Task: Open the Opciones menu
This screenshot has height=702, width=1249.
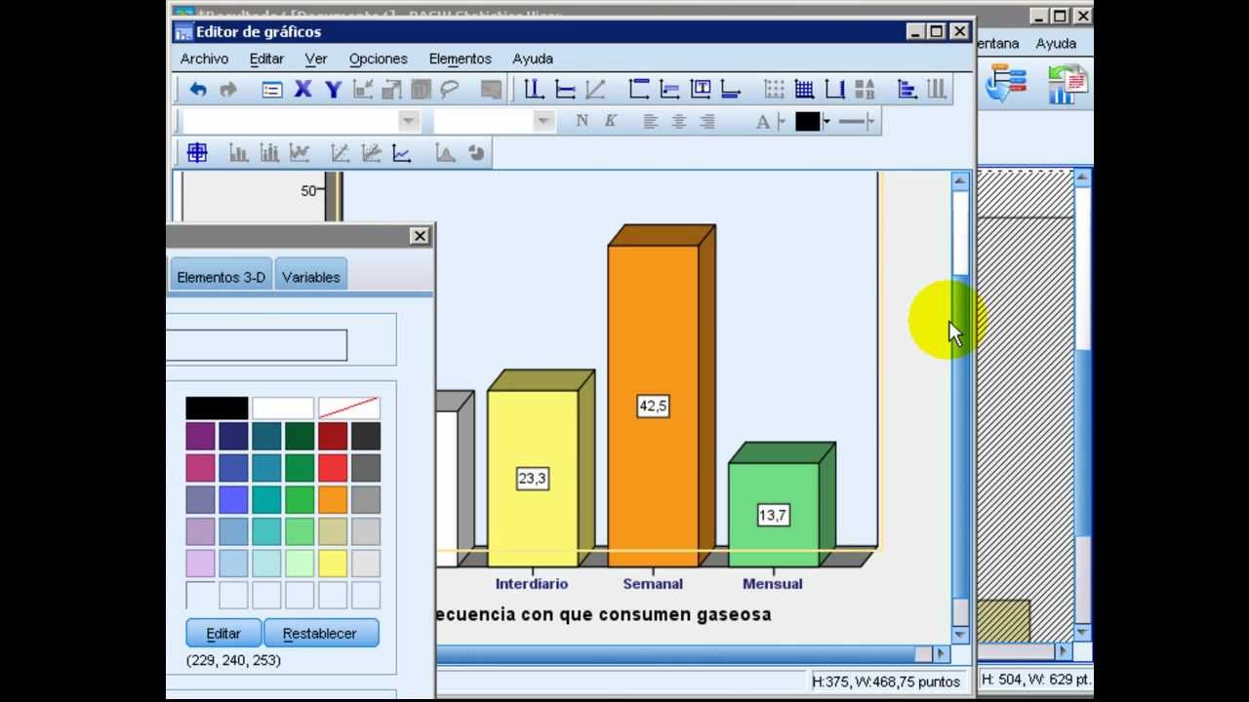Action: [378, 58]
